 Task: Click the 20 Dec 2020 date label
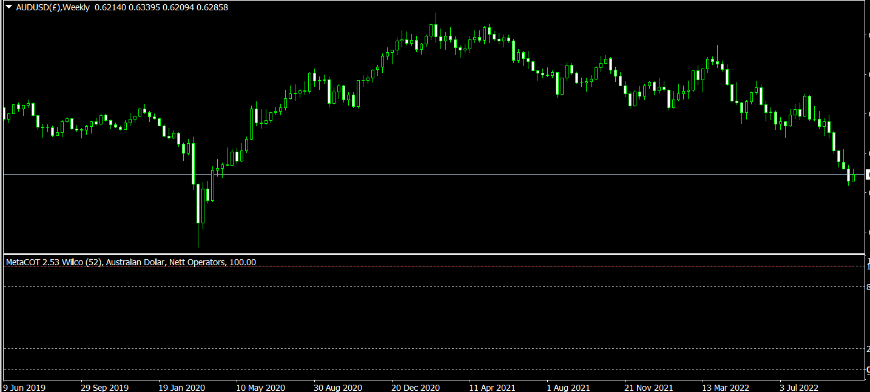pyautogui.click(x=416, y=387)
